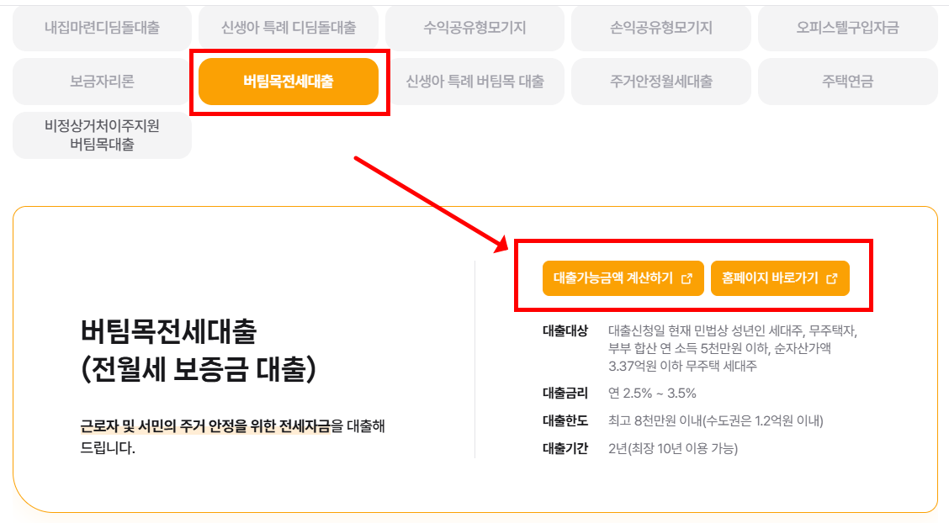Switch to the 주거안정월세대출 tab
Viewport: 949px width, 523px height.
pos(661,82)
